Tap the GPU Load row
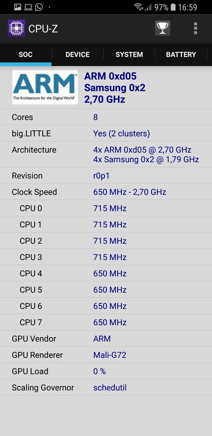Viewport: 212px width, 436px height. click(x=106, y=371)
